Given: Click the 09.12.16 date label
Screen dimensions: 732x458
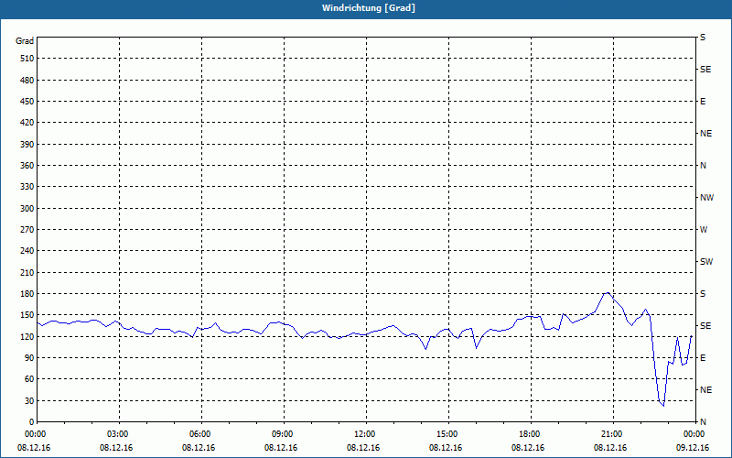Looking at the screenshot, I should 692,448.
